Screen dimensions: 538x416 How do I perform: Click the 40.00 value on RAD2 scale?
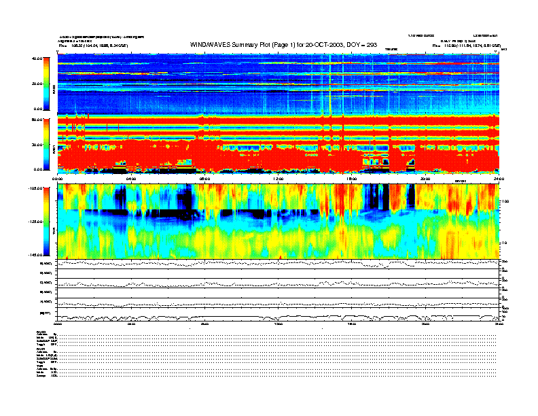[x=37, y=58]
